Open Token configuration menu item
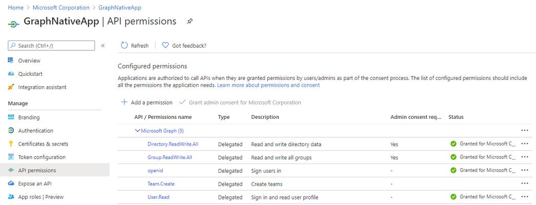 [x=42, y=157]
